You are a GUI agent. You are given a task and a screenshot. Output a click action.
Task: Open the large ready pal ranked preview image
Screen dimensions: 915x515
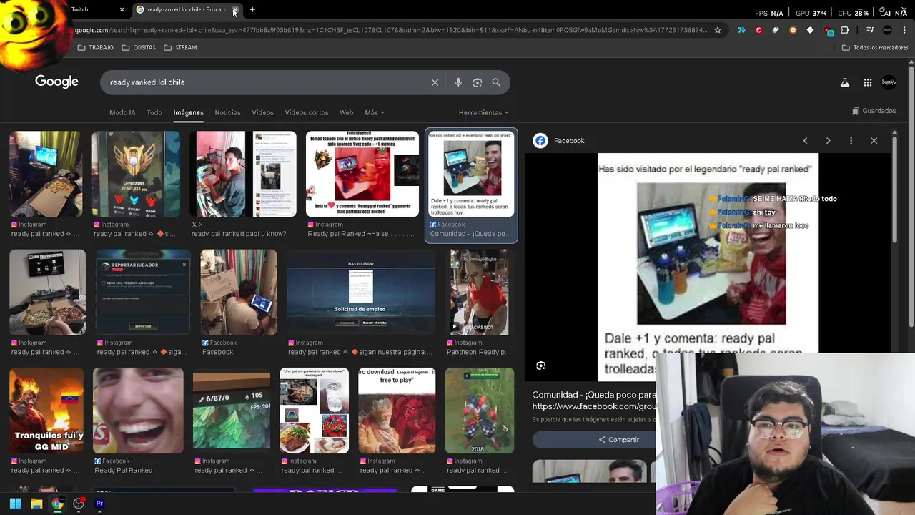click(x=708, y=268)
